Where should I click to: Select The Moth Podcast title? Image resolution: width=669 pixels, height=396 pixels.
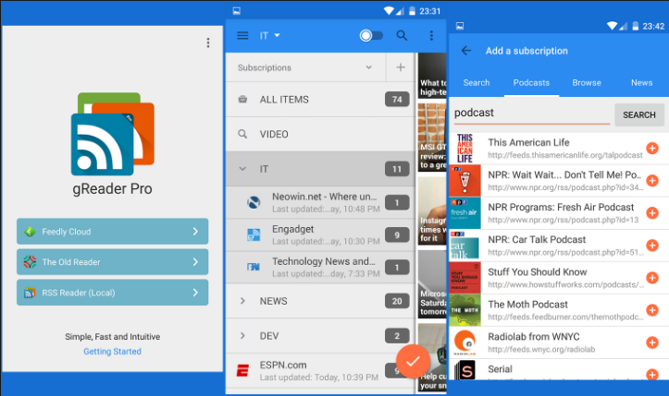[x=527, y=305]
